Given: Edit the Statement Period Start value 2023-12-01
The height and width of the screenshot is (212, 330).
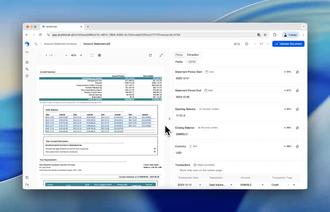Looking at the screenshot, I should pyautogui.click(x=182, y=78).
